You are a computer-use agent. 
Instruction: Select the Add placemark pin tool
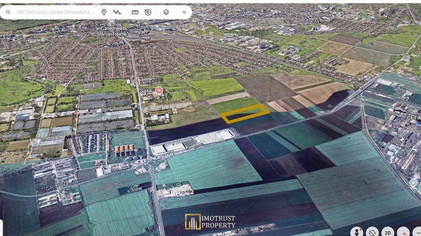tap(104, 12)
